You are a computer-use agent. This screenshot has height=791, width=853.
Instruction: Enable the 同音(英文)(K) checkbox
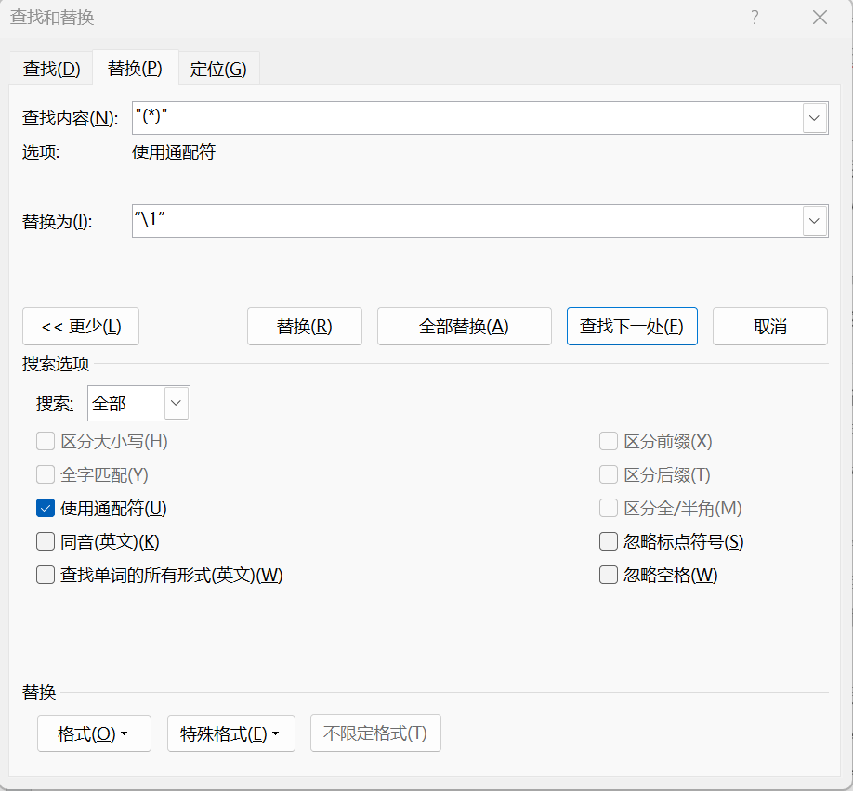pyautogui.click(x=46, y=542)
